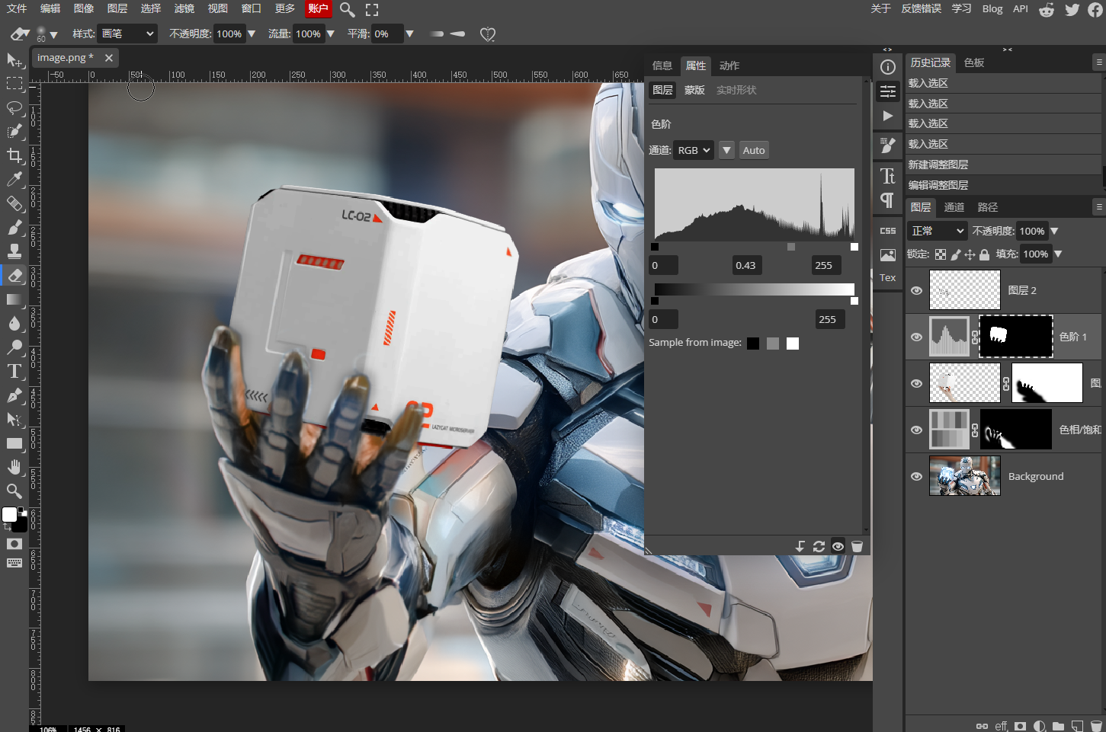Toggle visibility of 图层 2 layer
Viewport: 1106px width, 732px height.
click(916, 290)
